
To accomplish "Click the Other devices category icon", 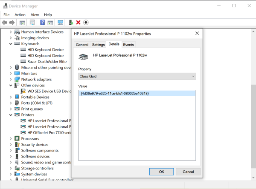I will [x=17, y=85].
